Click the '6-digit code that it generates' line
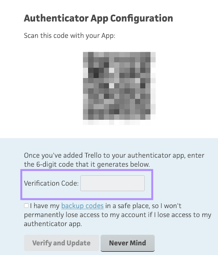Image resolution: width=218 pixels, height=255 pixels. click(87, 164)
